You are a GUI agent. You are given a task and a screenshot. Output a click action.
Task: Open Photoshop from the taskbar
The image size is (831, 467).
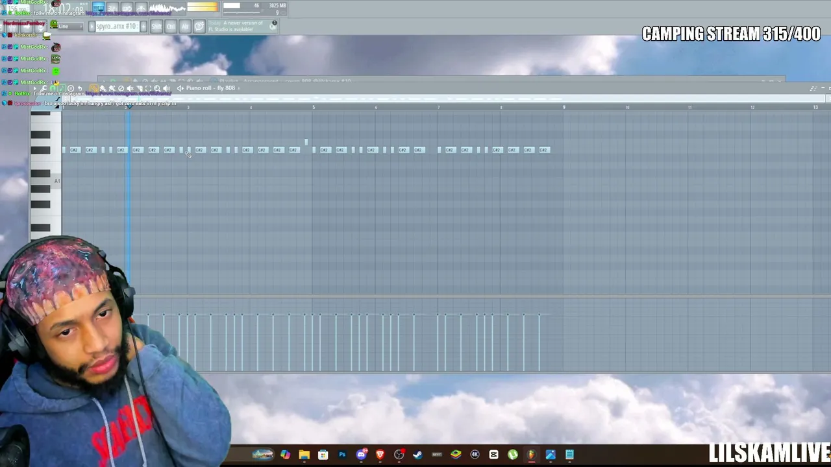click(342, 455)
